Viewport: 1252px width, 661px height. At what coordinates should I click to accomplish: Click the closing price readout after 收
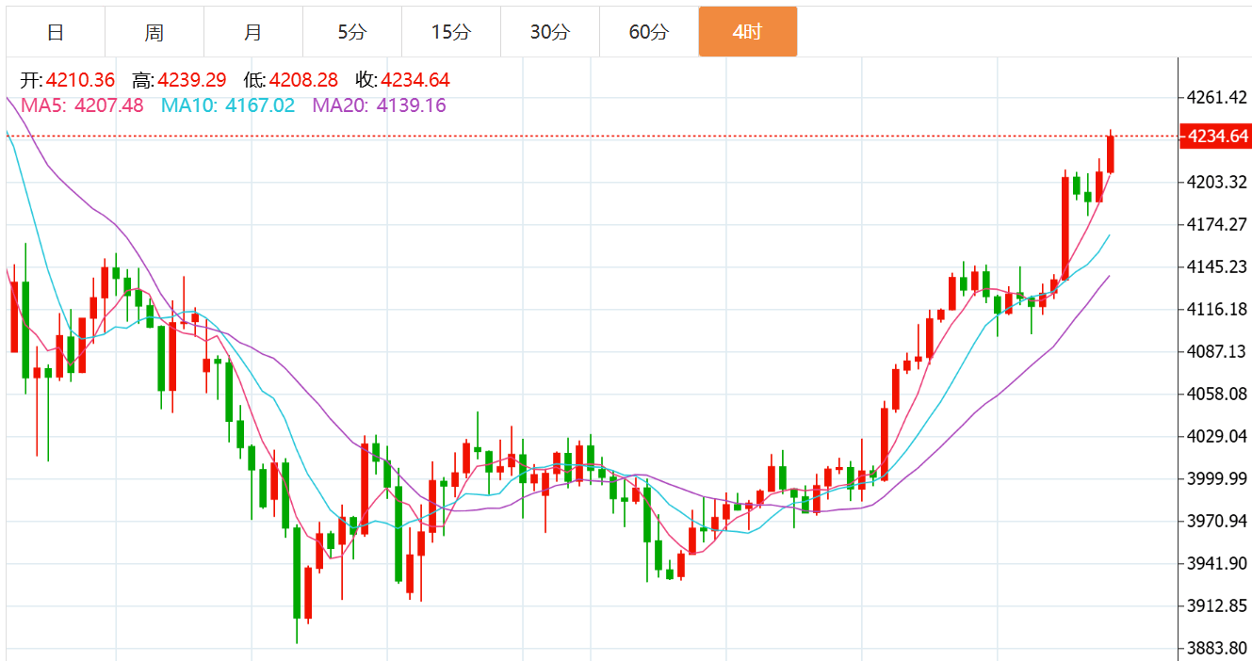(x=415, y=80)
